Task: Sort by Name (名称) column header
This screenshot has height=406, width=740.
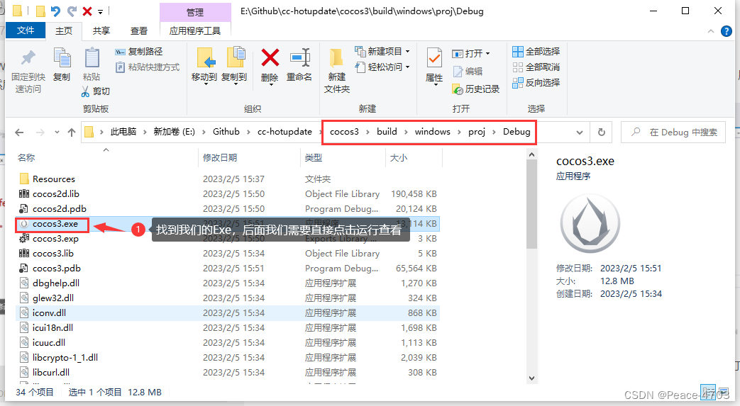Action: pyautogui.click(x=106, y=157)
